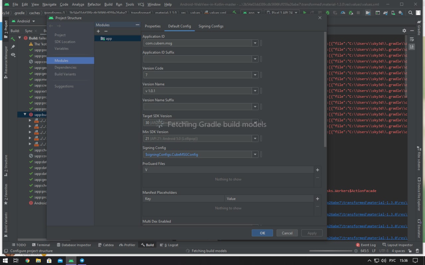Collapse the Modules panel with dash icon
Image resolution: width=425 pixels, height=265 pixels.
137,25
